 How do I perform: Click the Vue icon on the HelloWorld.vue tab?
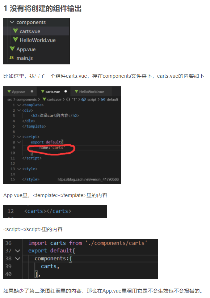76,91
